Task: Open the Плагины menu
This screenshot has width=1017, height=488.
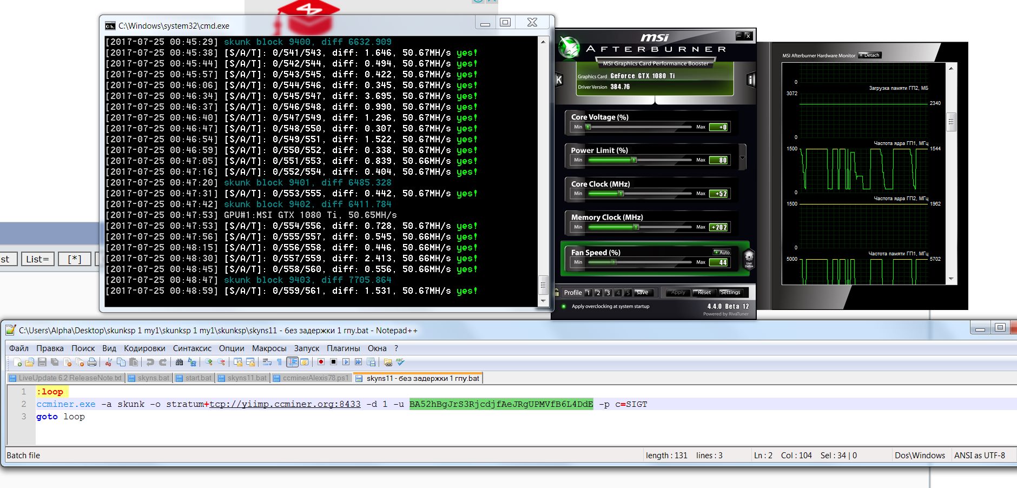Action: (343, 348)
